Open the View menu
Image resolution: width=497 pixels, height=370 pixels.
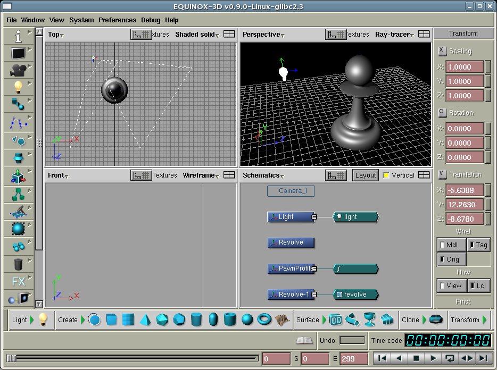[x=57, y=20]
